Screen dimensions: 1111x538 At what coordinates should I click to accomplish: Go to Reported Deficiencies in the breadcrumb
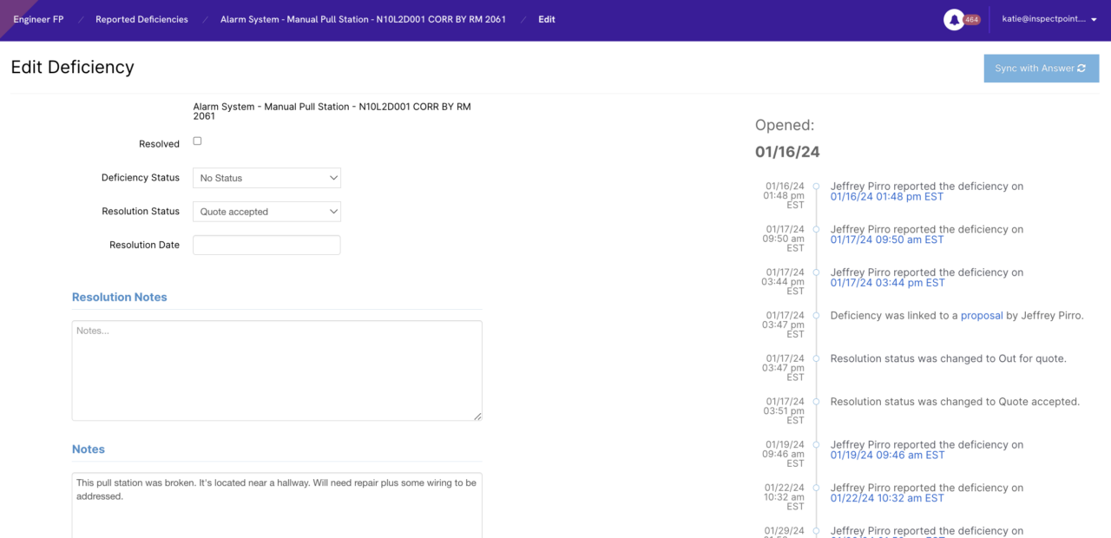coord(141,18)
